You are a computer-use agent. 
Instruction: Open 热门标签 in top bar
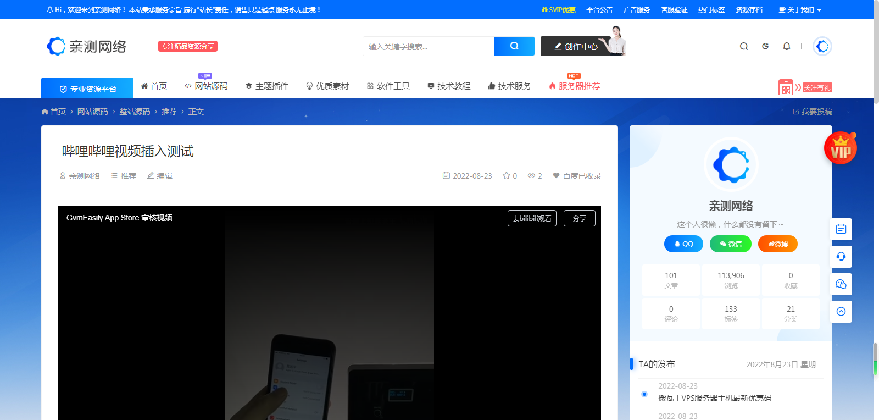(x=711, y=10)
